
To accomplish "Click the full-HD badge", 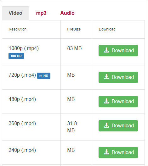I will 16,56.
